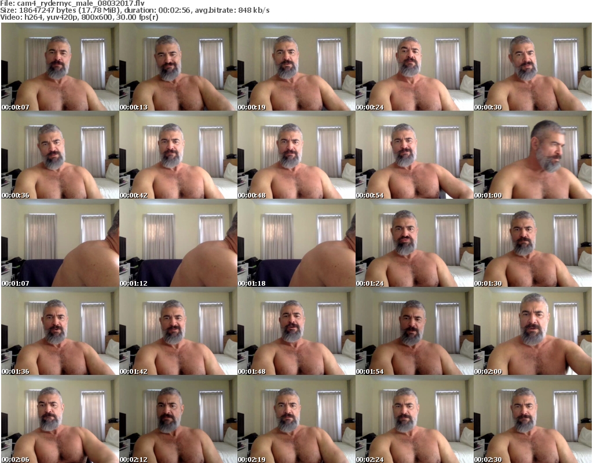Pick the frame stamped 00:01:24
The image size is (593, 463).
tap(415, 243)
